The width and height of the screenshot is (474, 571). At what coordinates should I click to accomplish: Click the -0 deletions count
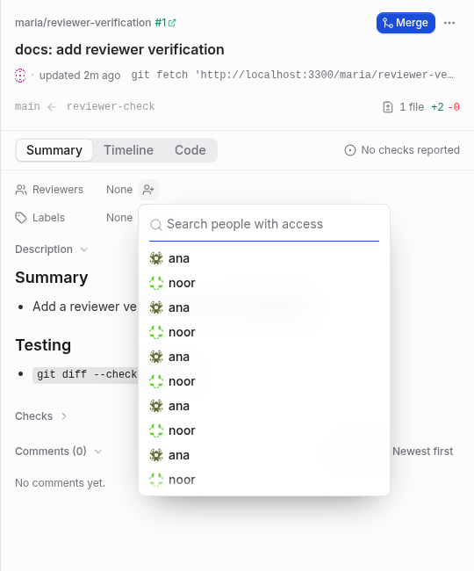(454, 107)
